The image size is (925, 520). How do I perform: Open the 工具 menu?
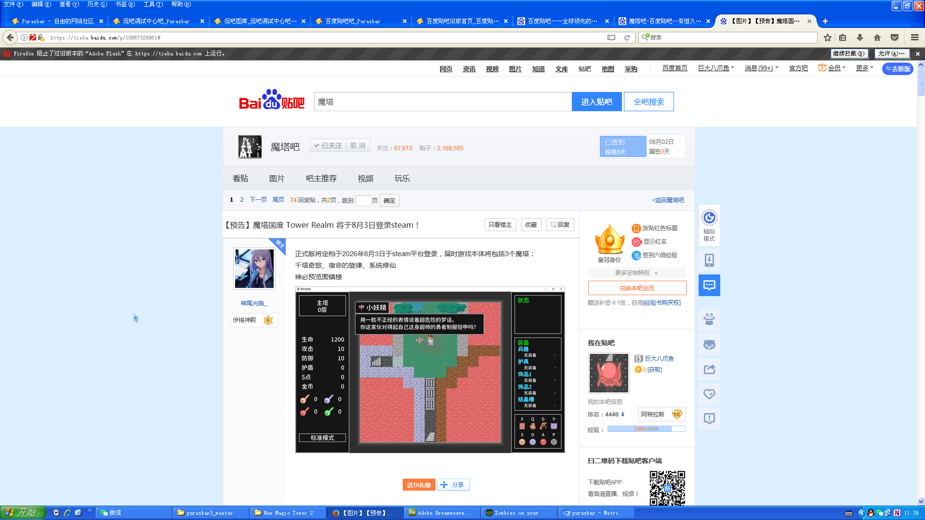click(x=153, y=4)
